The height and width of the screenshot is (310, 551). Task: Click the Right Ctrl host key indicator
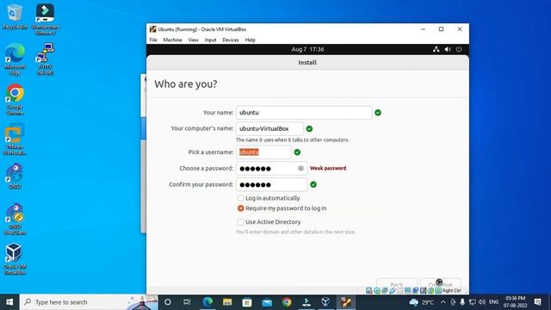click(x=451, y=291)
